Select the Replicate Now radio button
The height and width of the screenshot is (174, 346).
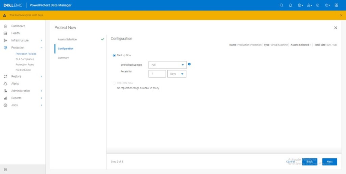pos(114,83)
